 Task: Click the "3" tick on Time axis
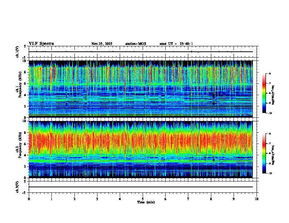[x=97, y=199]
